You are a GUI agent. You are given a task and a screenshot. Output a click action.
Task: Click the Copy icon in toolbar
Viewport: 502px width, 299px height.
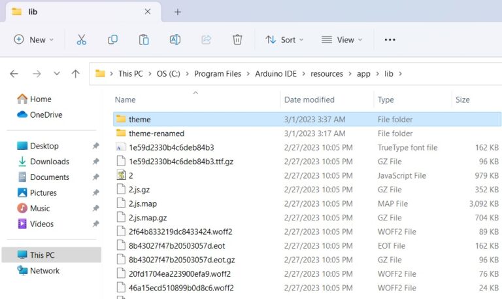(x=112, y=40)
